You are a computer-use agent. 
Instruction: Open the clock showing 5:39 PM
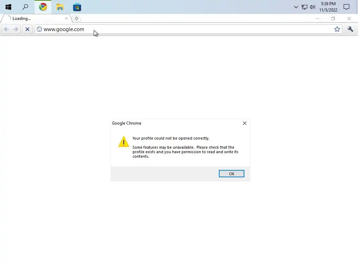(x=328, y=7)
